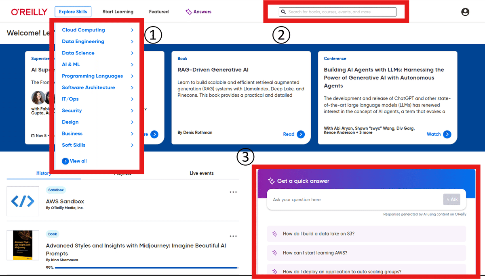Click the search magnifier icon
Image resolution: width=485 pixels, height=279 pixels.
[x=283, y=12]
